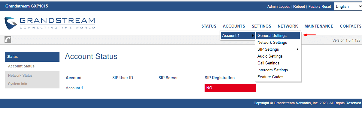
Task: Open the CONTACTS menu
Action: 351,26
